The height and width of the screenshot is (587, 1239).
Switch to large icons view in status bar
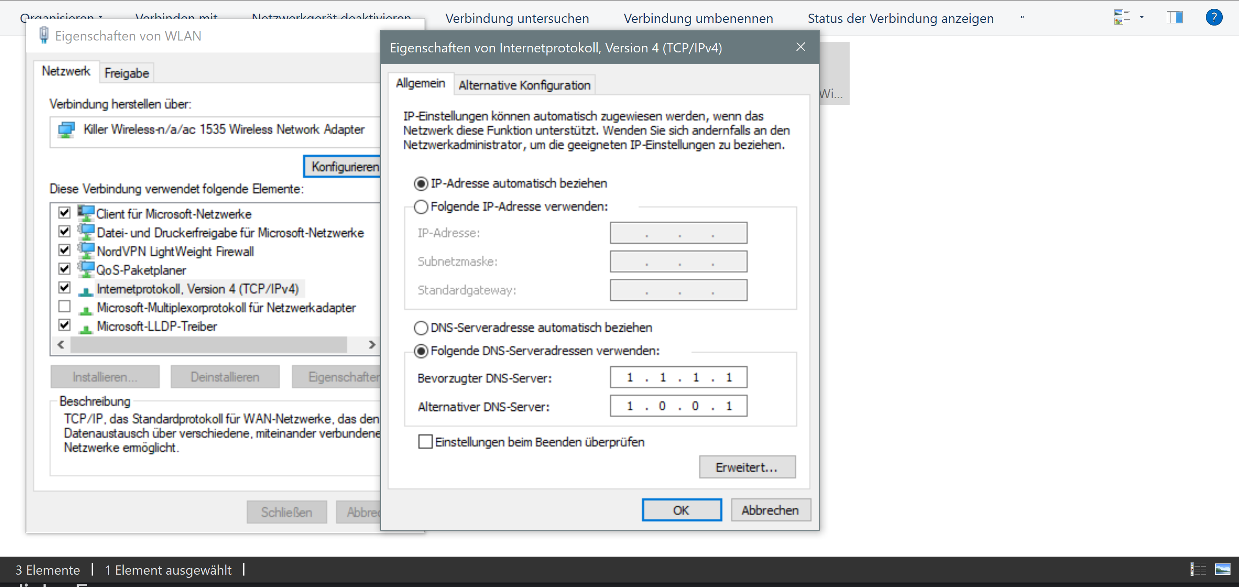point(1222,569)
